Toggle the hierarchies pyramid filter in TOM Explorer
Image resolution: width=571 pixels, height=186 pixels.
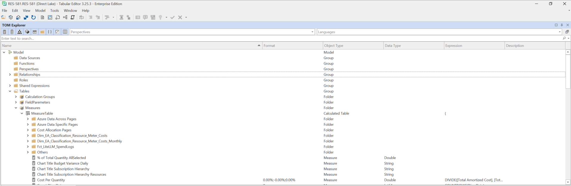(x=19, y=32)
